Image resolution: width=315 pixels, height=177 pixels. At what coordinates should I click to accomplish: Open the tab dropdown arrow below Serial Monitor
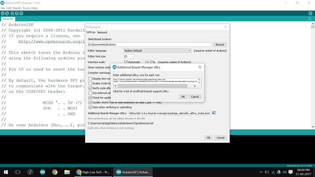point(310,19)
